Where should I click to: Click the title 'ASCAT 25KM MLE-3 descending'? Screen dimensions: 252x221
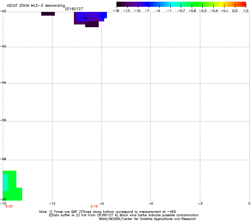(36, 5)
